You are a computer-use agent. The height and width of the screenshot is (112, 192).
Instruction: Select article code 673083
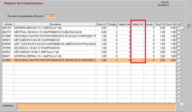pyautogui.click(x=7, y=60)
